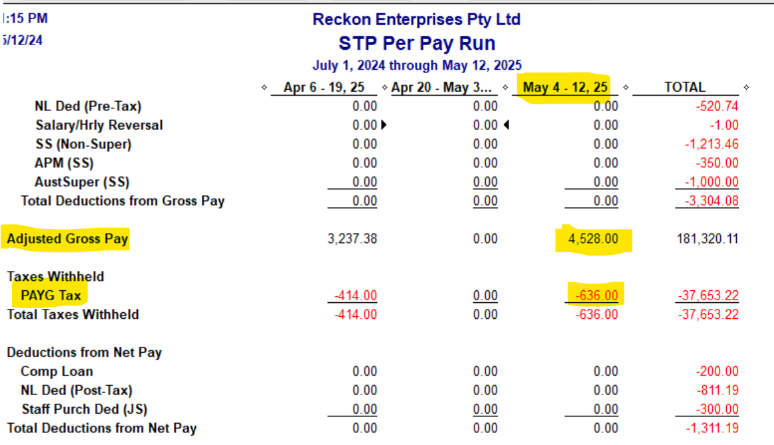Click the 'APM (SS)' row label
774x445 pixels.
(x=64, y=163)
